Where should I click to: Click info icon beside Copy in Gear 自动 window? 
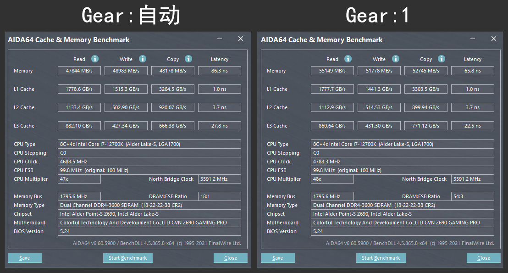[188, 59]
